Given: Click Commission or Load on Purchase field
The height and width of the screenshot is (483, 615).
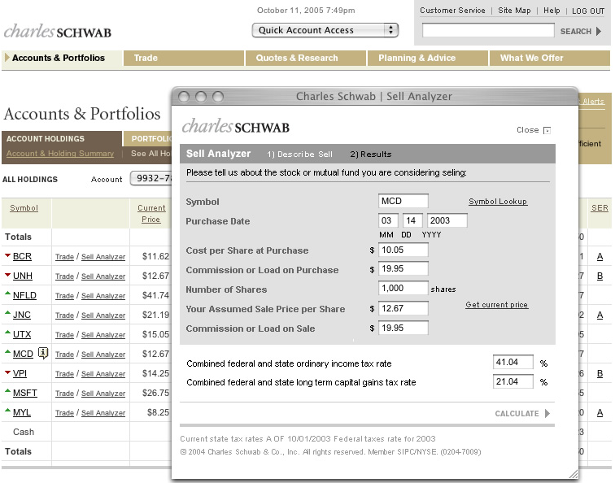Looking at the screenshot, I should point(403,269).
